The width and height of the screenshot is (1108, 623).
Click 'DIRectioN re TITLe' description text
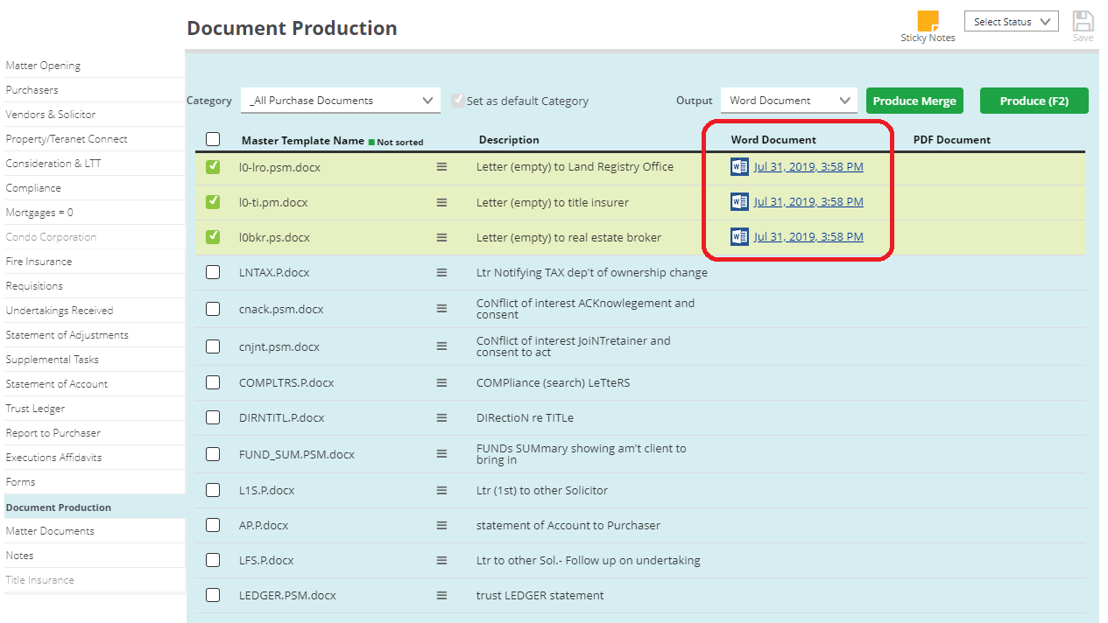(525, 417)
